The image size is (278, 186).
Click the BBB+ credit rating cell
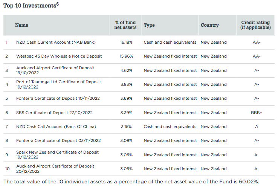point(256,113)
